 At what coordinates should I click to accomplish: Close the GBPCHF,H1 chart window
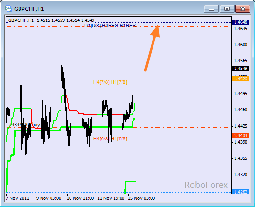[243, 9]
